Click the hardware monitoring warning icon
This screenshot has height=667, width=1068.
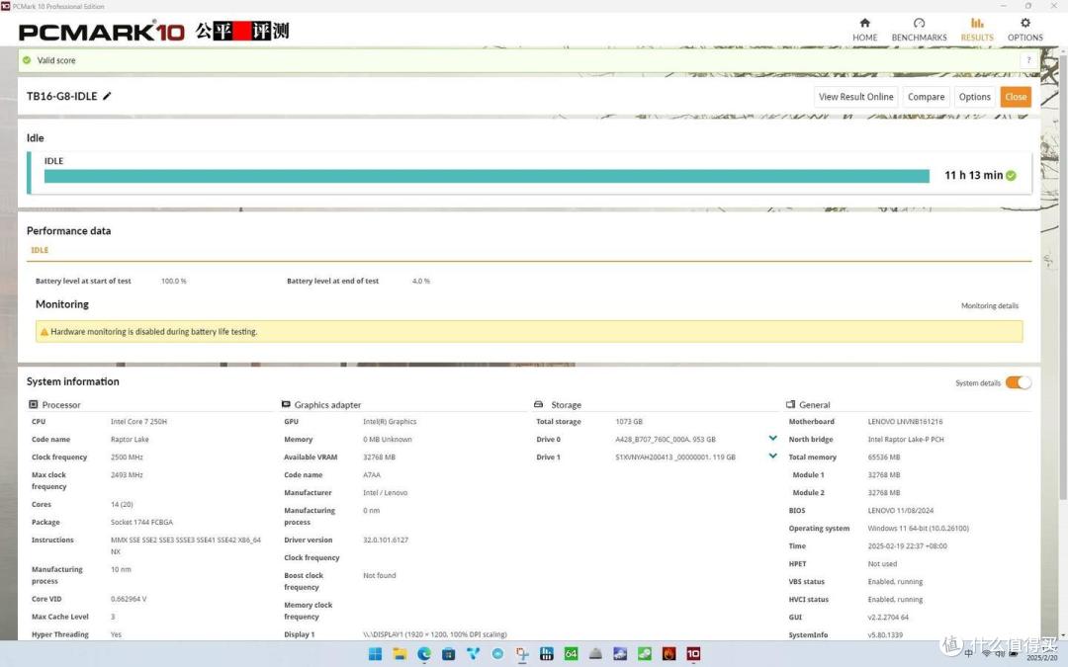click(x=44, y=332)
